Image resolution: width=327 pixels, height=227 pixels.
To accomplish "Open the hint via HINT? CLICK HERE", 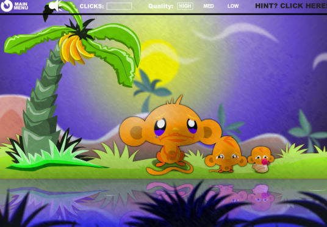I will point(291,6).
